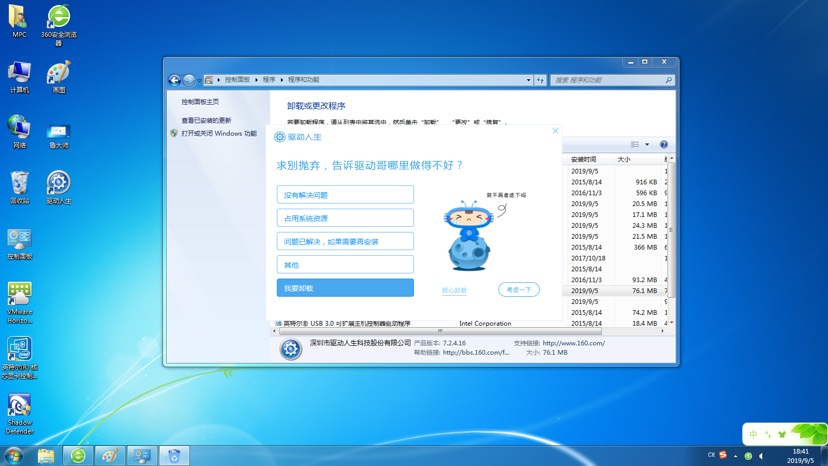Open the 360安全浏览器 desktop icon
Viewport: 828px width, 466px height.
click(58, 25)
